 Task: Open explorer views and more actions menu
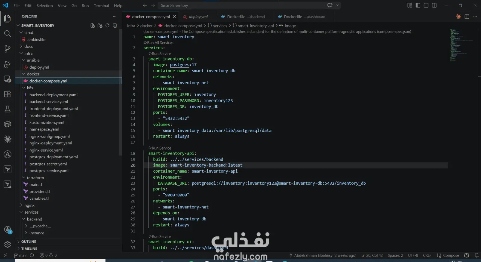pyautogui.click(x=115, y=17)
